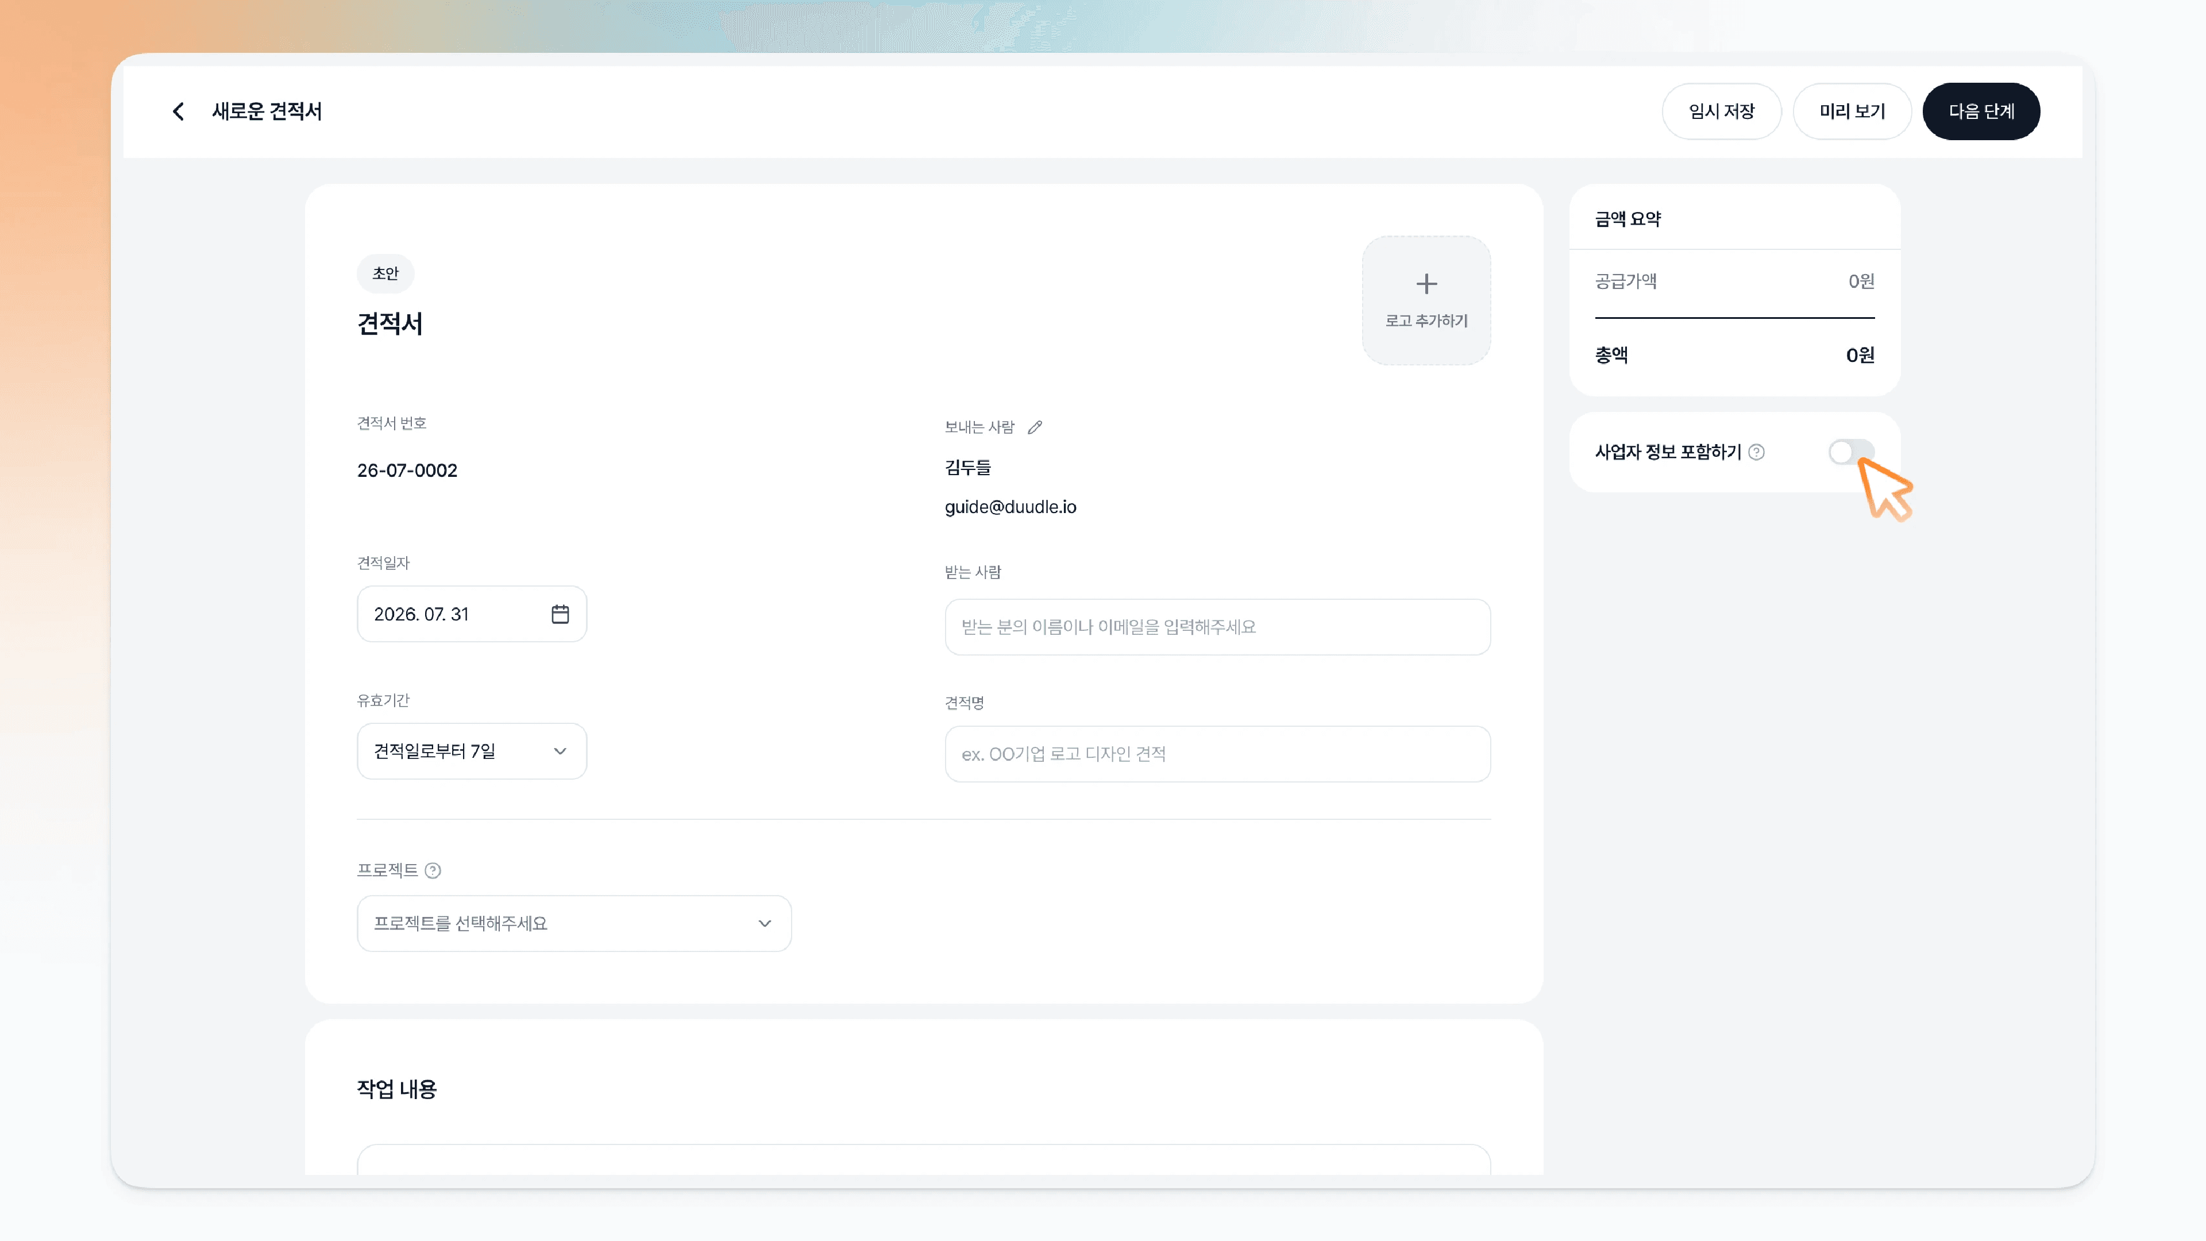Open the calendar icon in 견적일자 field
This screenshot has height=1241, width=2206.
(x=560, y=614)
